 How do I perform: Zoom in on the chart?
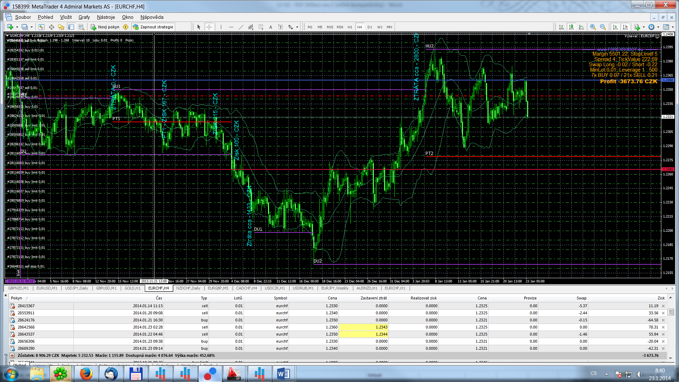tap(593, 27)
